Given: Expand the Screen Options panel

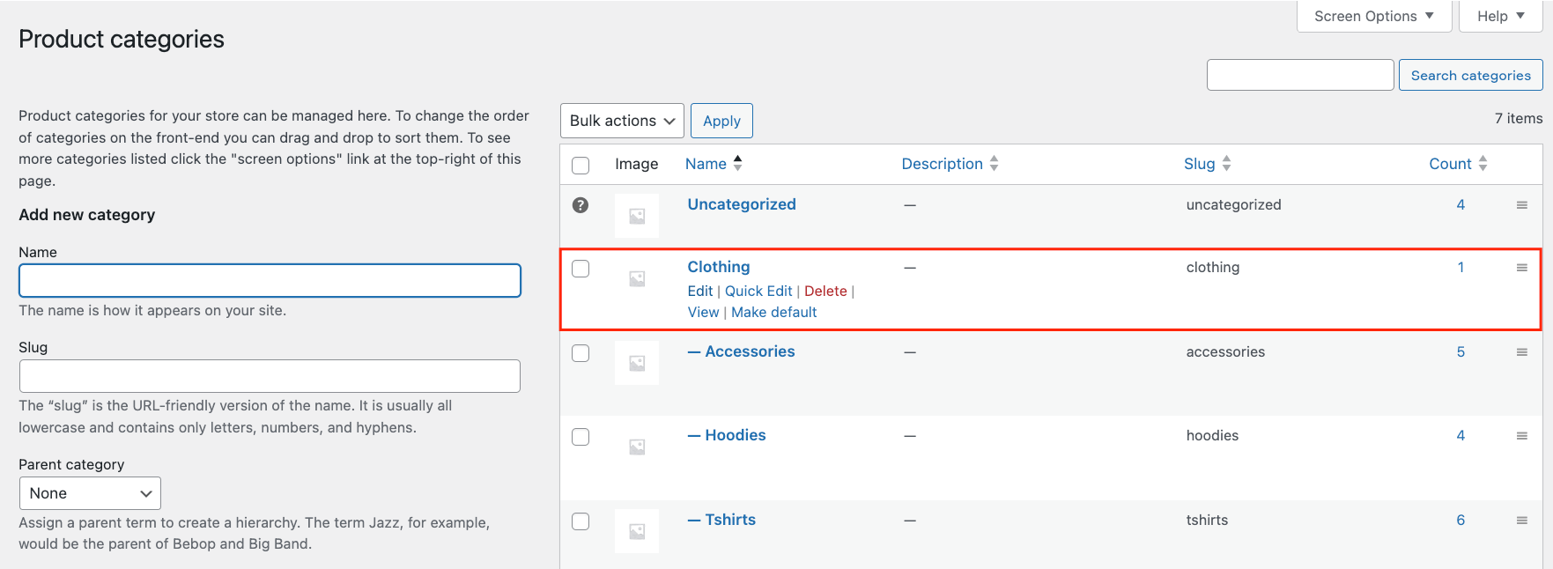Looking at the screenshot, I should [x=1374, y=16].
